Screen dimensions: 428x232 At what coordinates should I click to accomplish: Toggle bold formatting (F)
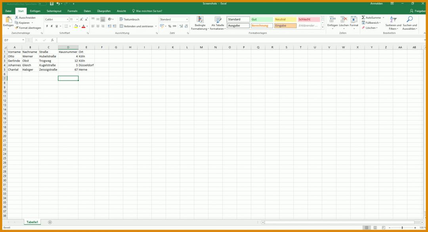coord(47,26)
